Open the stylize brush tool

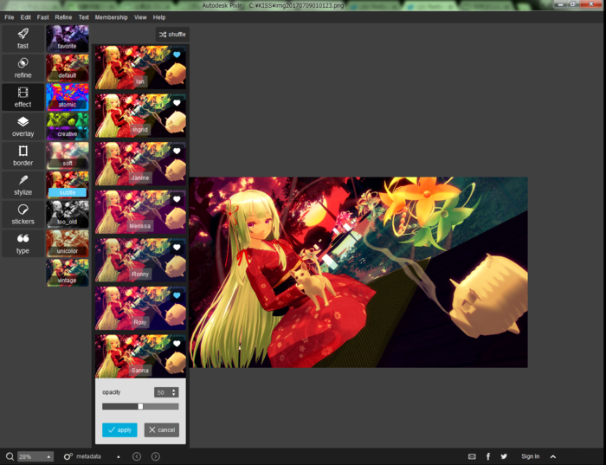coord(23,185)
